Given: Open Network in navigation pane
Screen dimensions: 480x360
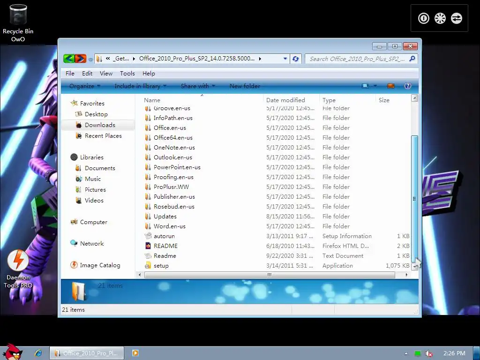Looking at the screenshot, I should click(92, 243).
